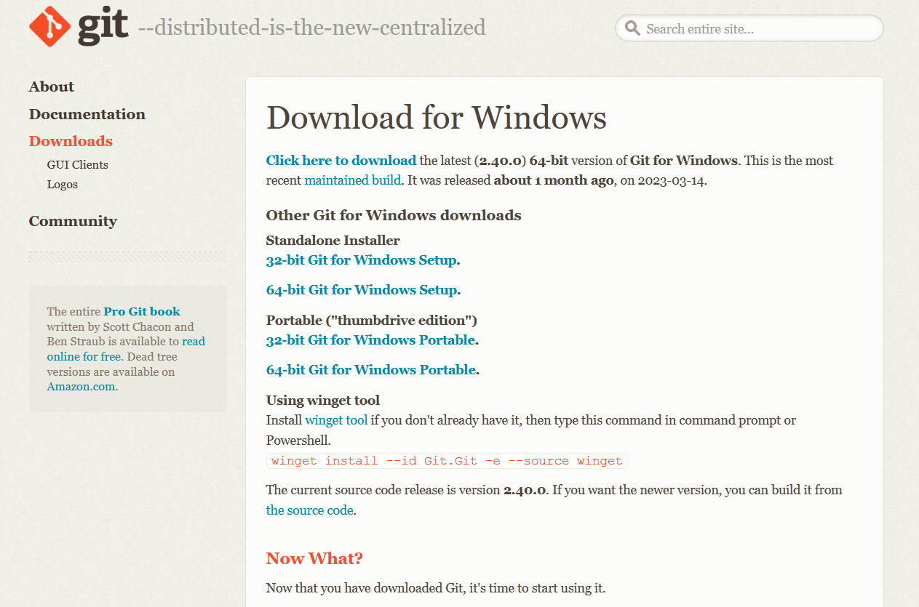Select GUI Clients in the sidebar
Viewport: 919px width, 607px height.
coord(76,164)
